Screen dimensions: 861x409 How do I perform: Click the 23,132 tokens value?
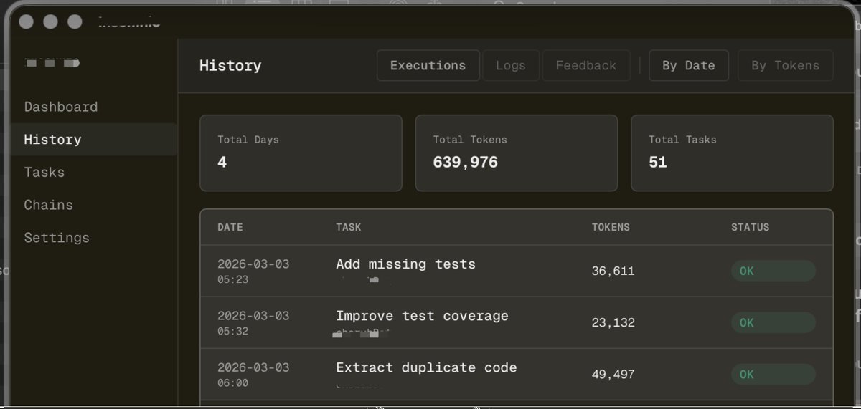coord(613,323)
